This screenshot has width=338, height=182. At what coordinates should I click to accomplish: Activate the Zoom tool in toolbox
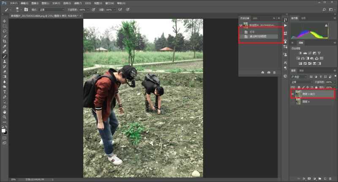point(5,117)
